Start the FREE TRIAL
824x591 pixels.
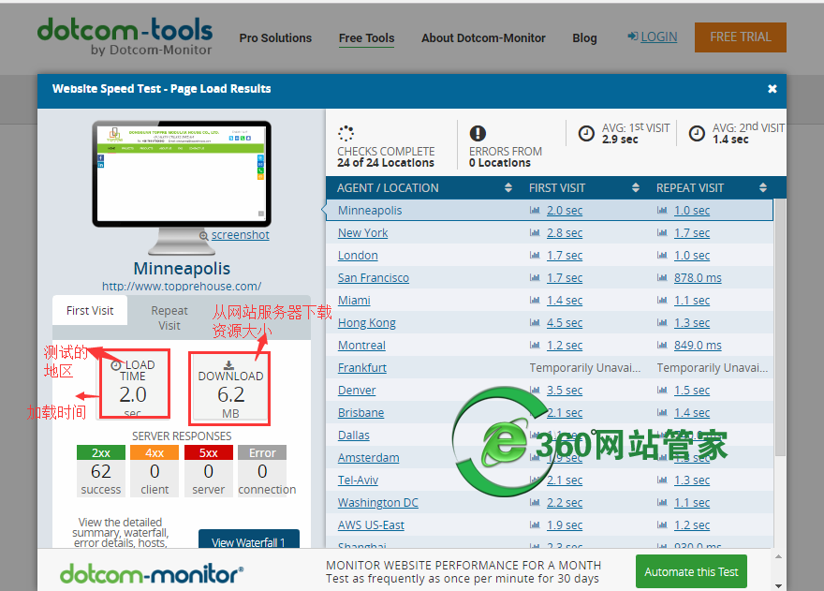coord(741,37)
